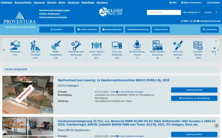Open the floating question mark help icon
The image size is (222, 138).
click(216, 125)
